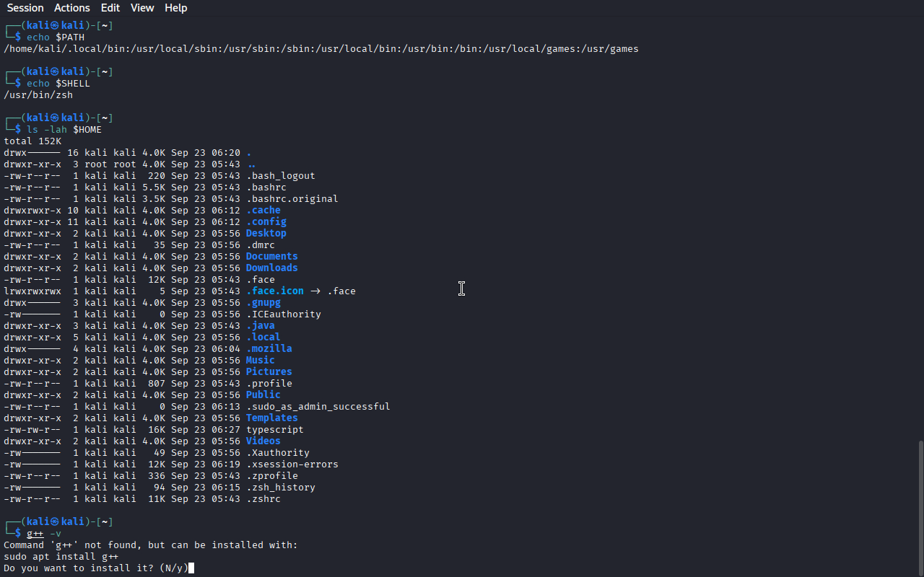Click the Templates directory name
The width and height of the screenshot is (924, 577).
[x=271, y=418]
